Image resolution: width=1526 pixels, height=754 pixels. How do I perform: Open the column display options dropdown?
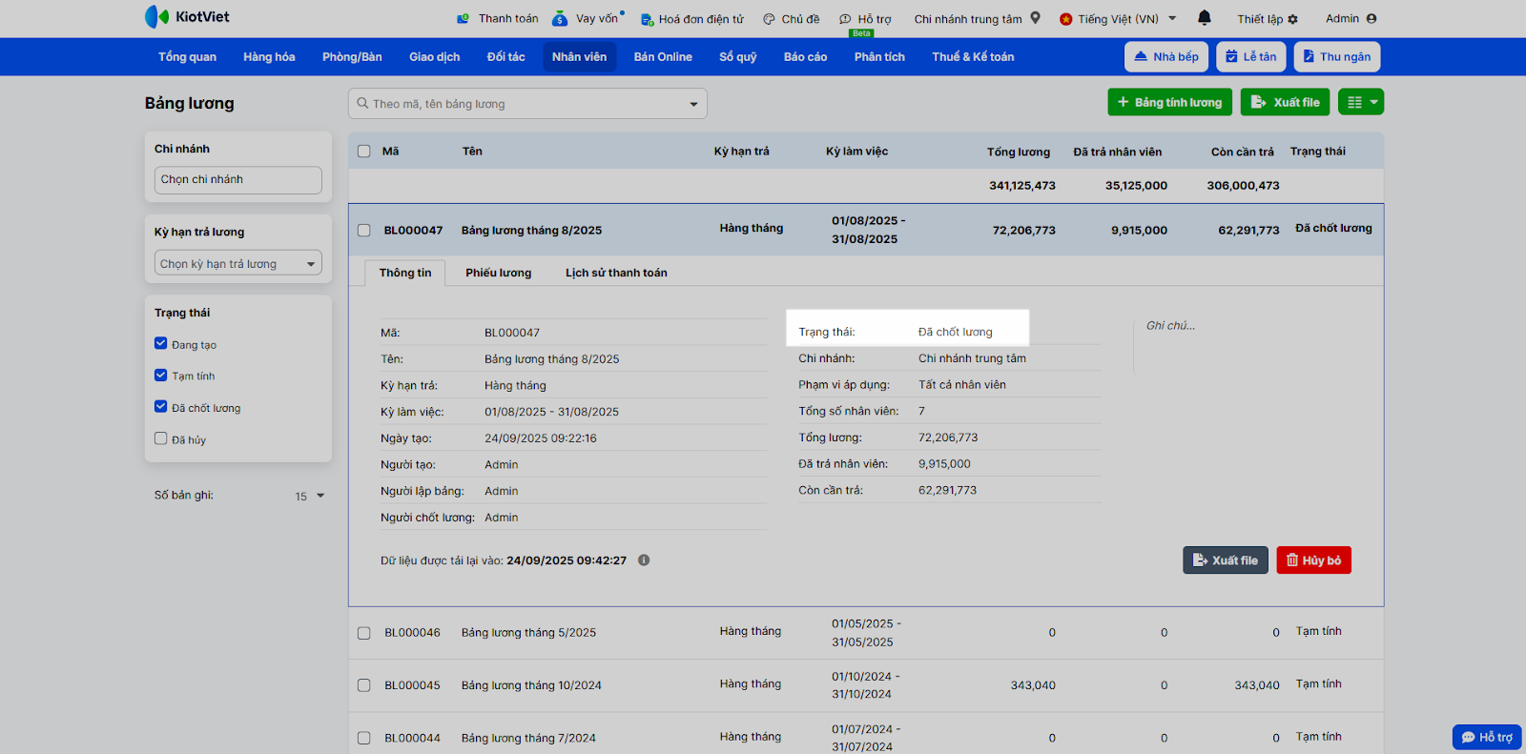(1360, 102)
